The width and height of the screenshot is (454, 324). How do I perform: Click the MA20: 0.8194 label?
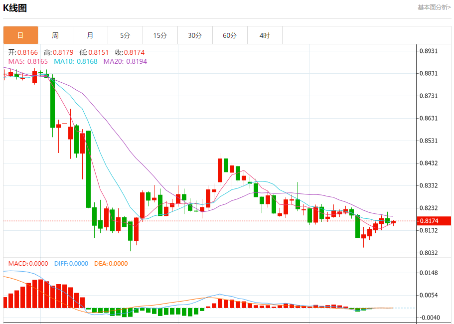(x=125, y=61)
